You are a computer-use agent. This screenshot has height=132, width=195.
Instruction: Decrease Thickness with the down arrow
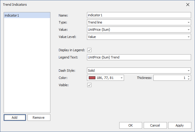click(x=189, y=79)
